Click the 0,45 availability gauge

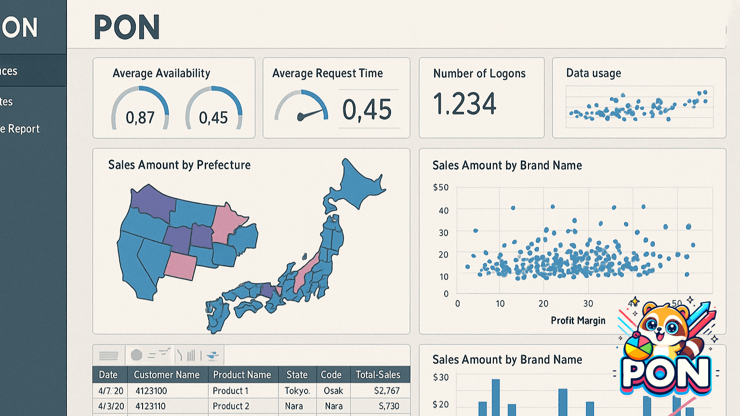213,108
